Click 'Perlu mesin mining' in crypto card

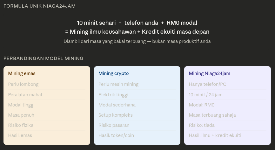(x=118, y=85)
